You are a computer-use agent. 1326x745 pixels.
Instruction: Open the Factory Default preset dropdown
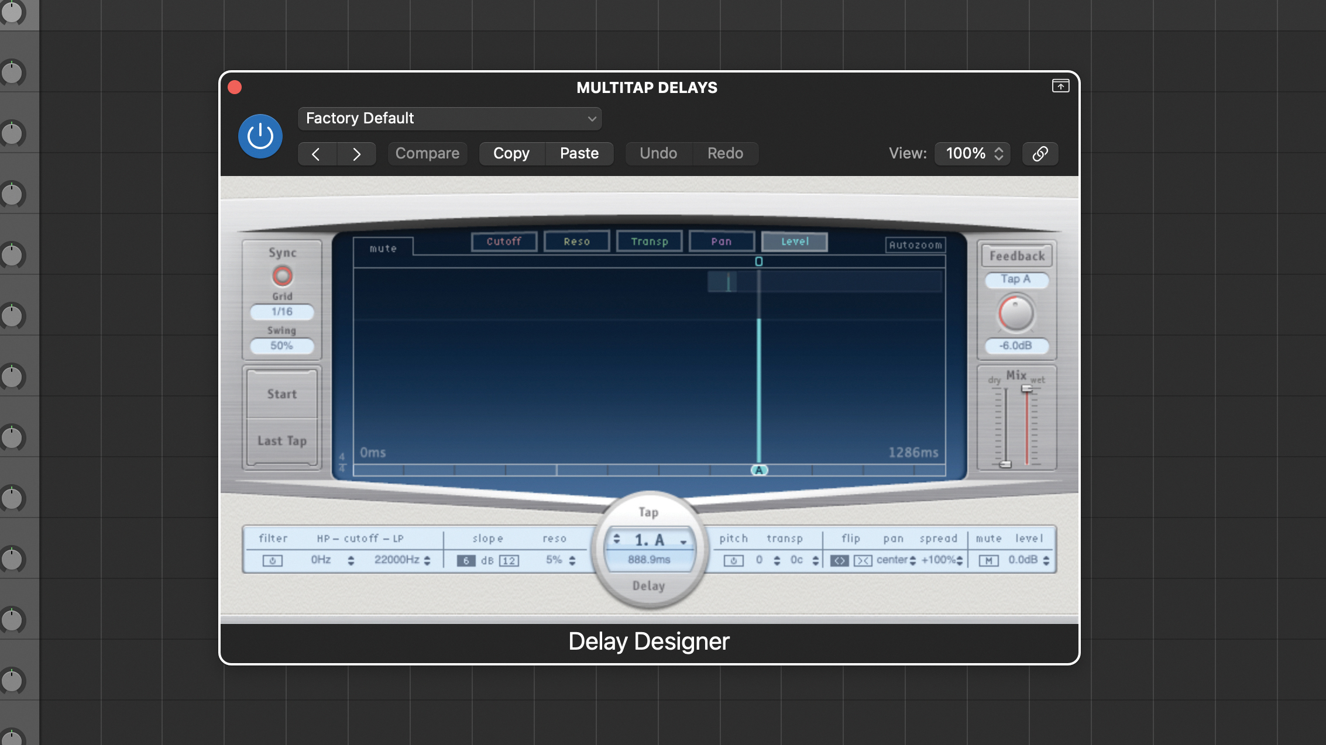tap(449, 119)
